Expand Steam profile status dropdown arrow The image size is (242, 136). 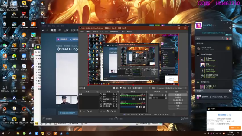point(215,26)
